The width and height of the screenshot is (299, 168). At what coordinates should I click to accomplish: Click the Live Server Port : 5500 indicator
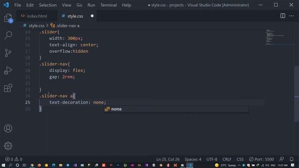pyautogui.click(x=261, y=159)
